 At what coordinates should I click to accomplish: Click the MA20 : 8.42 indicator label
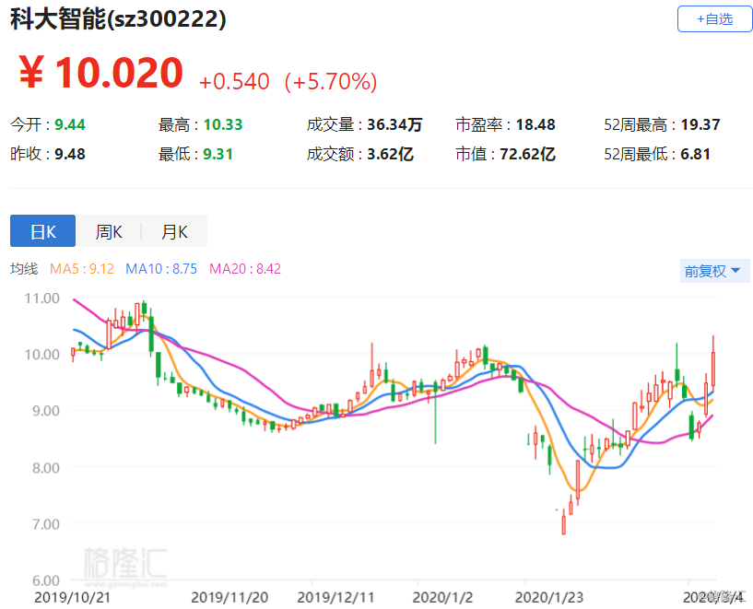pyautogui.click(x=245, y=269)
